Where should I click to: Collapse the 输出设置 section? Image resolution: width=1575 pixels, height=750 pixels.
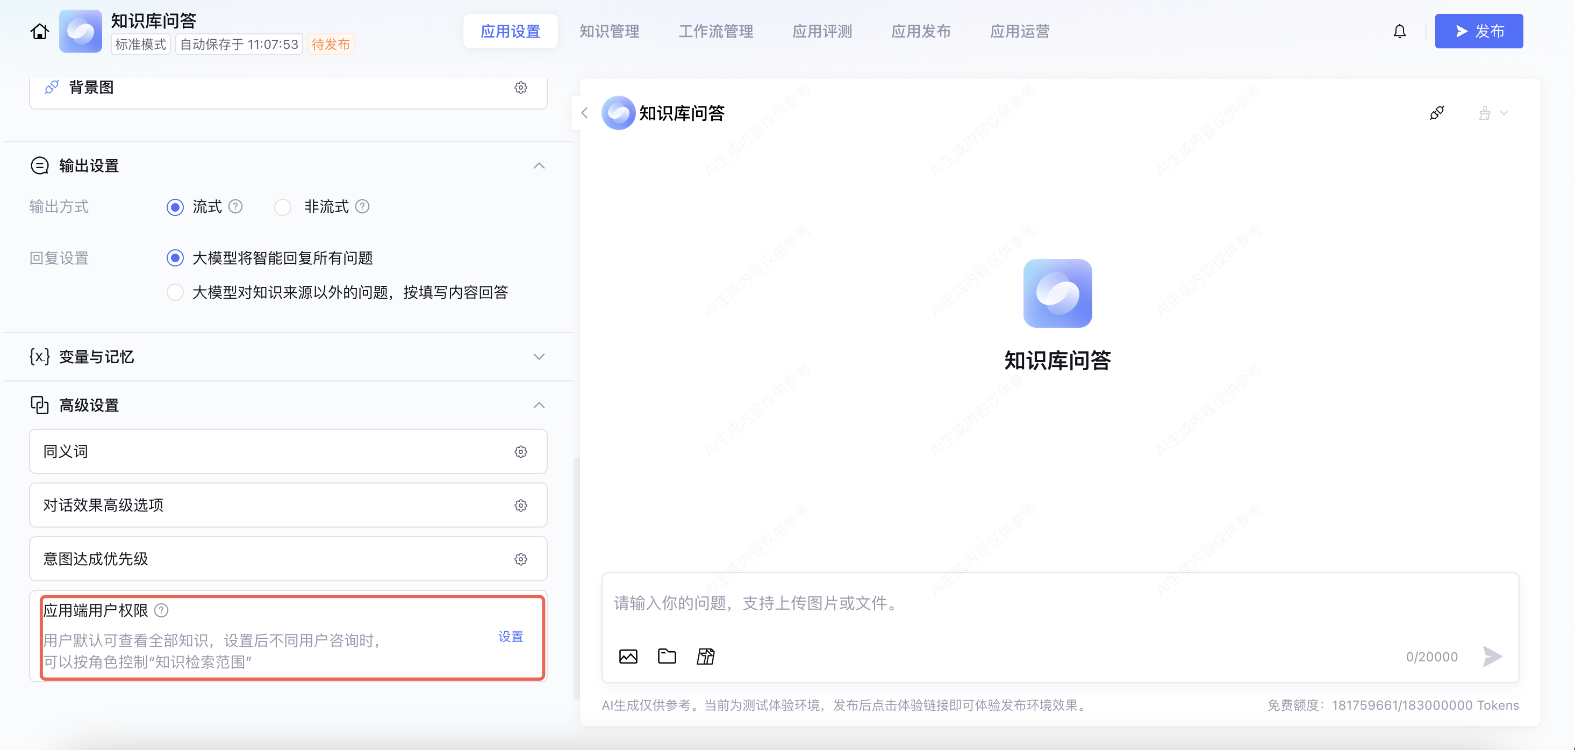coord(539,165)
